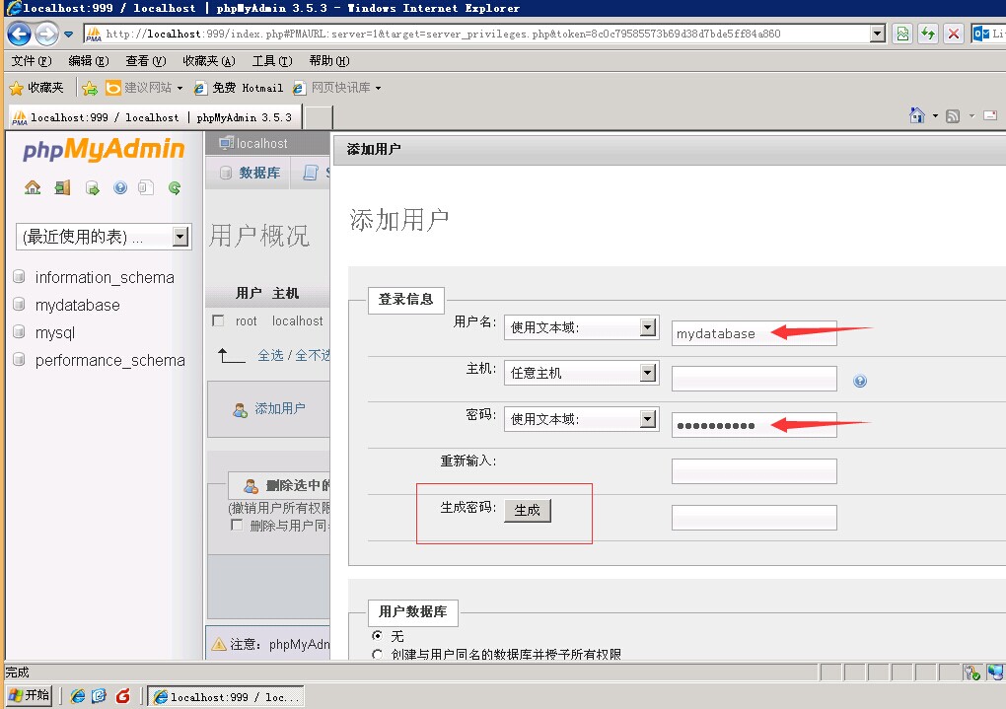Click the generated password output field
Screen dimensions: 1006x709
point(754,517)
